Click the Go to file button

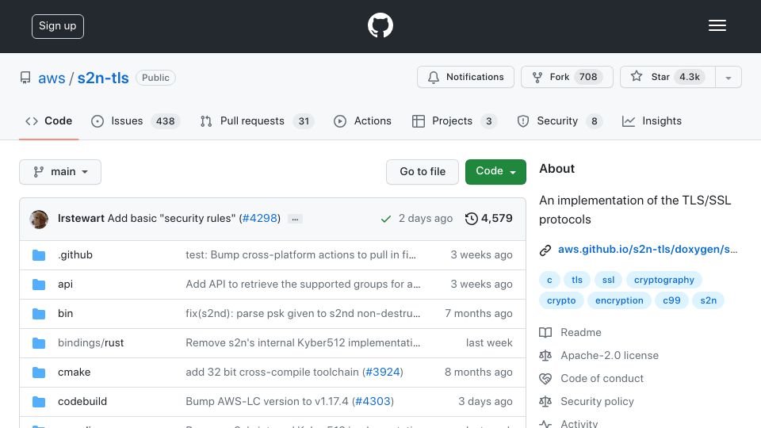click(423, 172)
